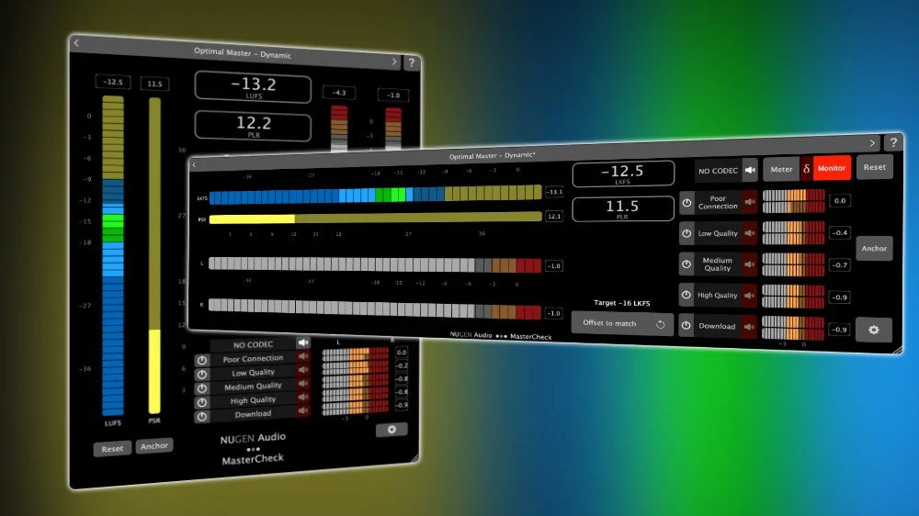
Task: Toggle Medium Quality power in vertical window
Action: coord(202,389)
